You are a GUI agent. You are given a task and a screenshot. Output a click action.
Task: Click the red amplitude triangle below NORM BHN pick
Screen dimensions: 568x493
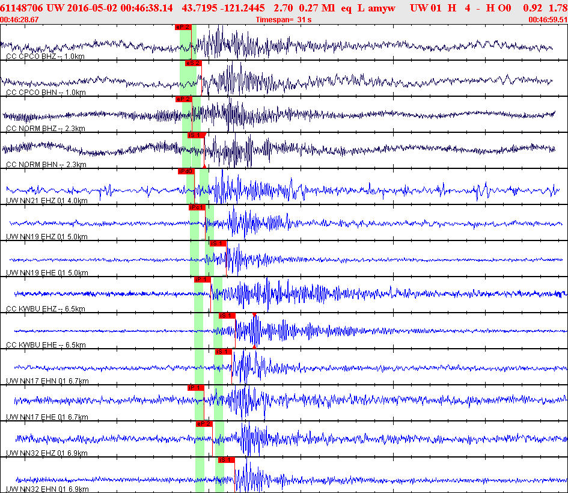204,167
